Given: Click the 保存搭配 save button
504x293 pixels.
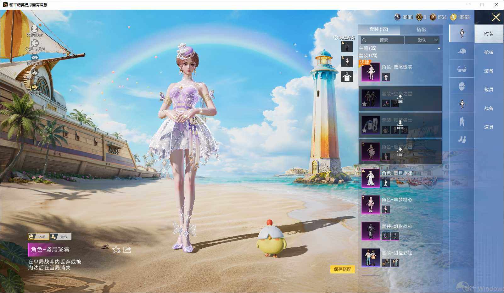Looking at the screenshot, I should tap(343, 269).
